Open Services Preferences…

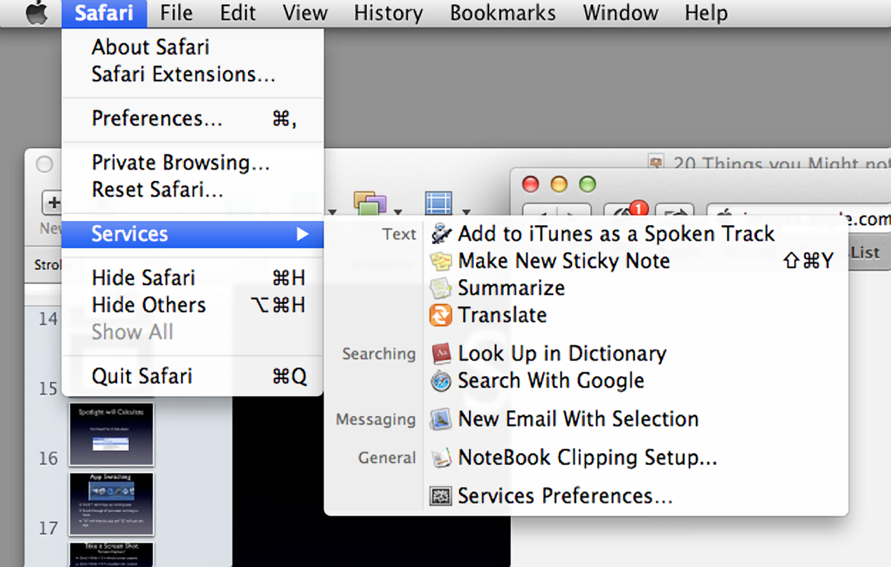click(636, 496)
